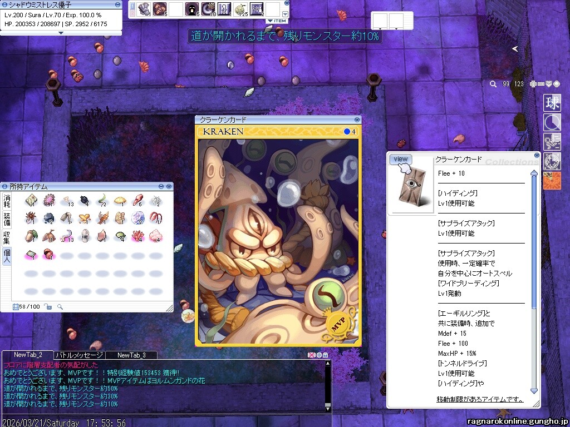
Task: Toggle the inventory lock icon
Action: coord(48,306)
